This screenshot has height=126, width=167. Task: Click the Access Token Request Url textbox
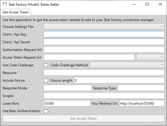(89, 57)
